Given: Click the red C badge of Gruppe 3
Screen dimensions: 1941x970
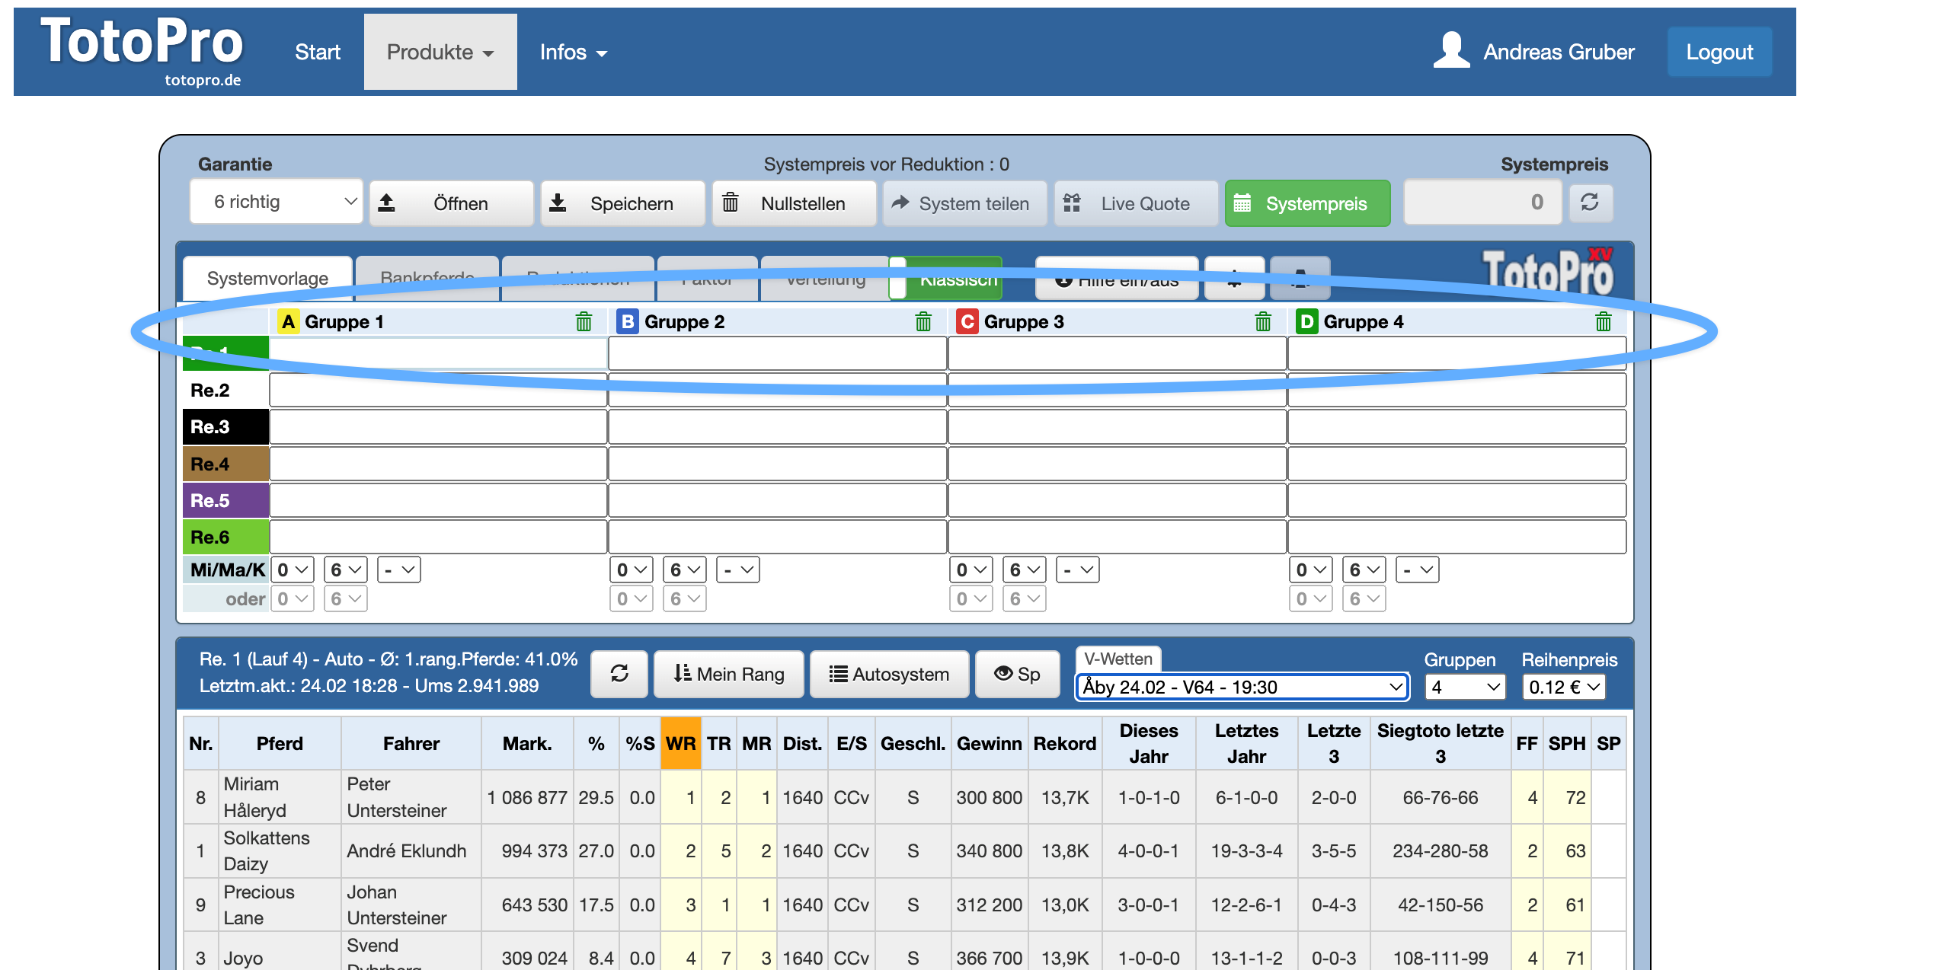Looking at the screenshot, I should [x=967, y=322].
